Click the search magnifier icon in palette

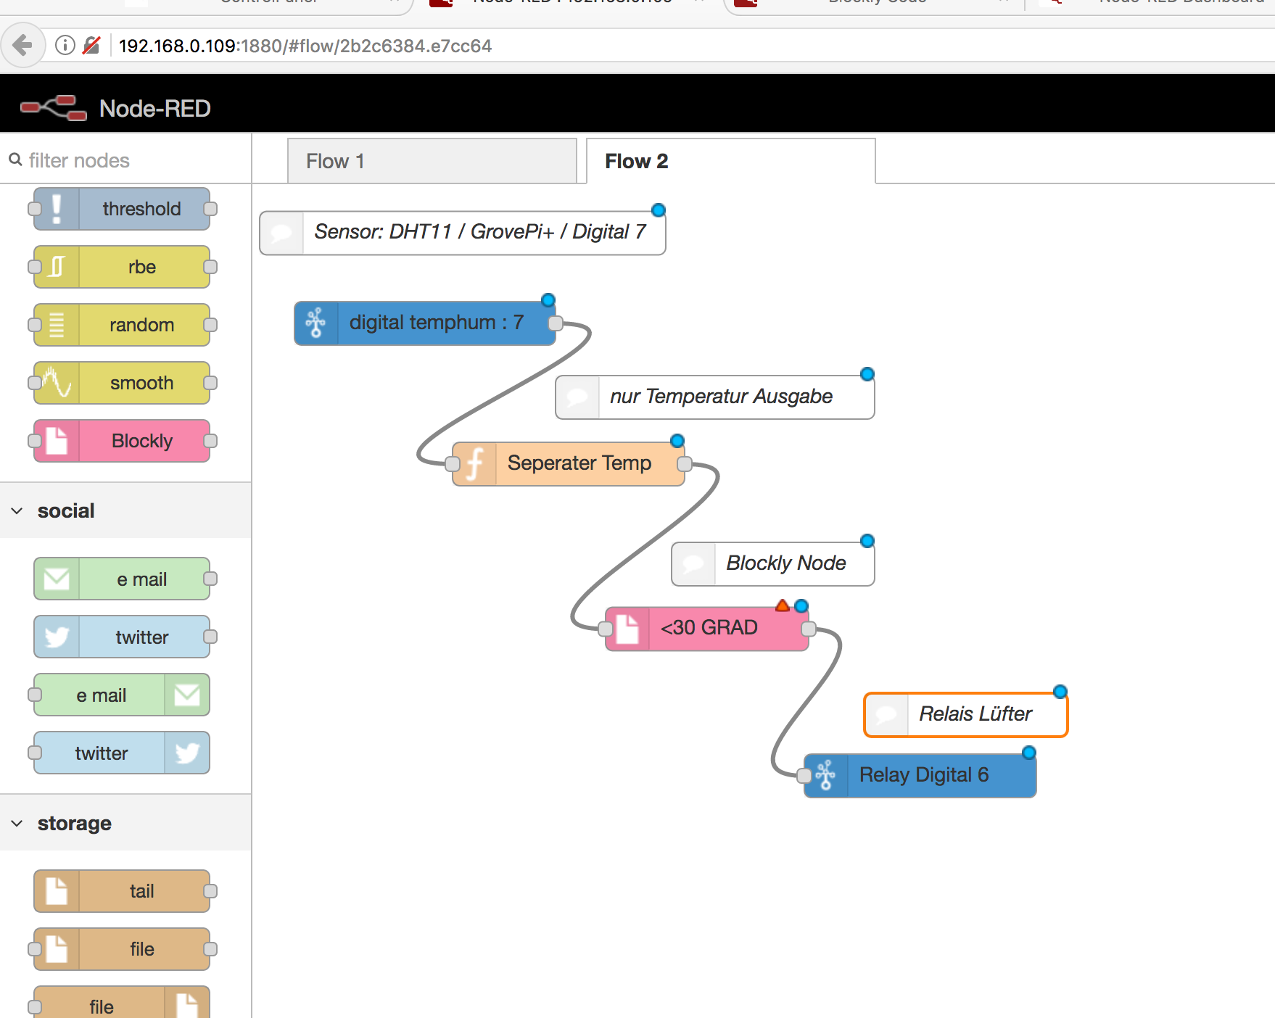click(15, 159)
